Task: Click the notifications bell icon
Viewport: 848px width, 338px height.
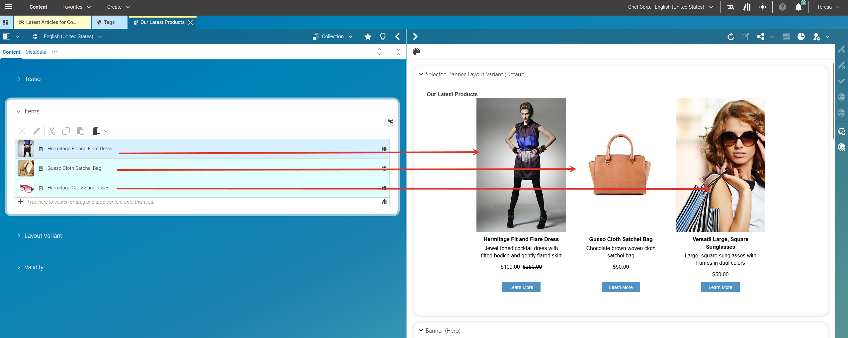Action: tap(798, 7)
